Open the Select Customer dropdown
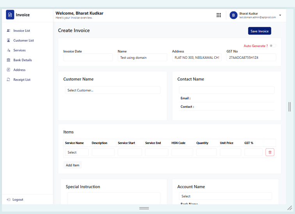Image resolution: width=295 pixels, height=214 pixels. [112, 90]
